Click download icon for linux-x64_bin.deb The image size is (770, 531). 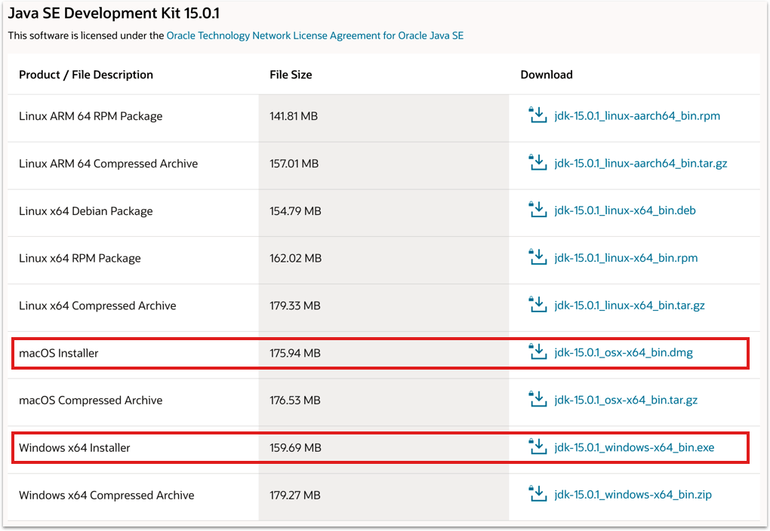[537, 210]
